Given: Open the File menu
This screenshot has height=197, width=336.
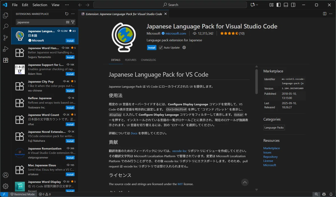Looking at the screenshot, I should (15, 5).
